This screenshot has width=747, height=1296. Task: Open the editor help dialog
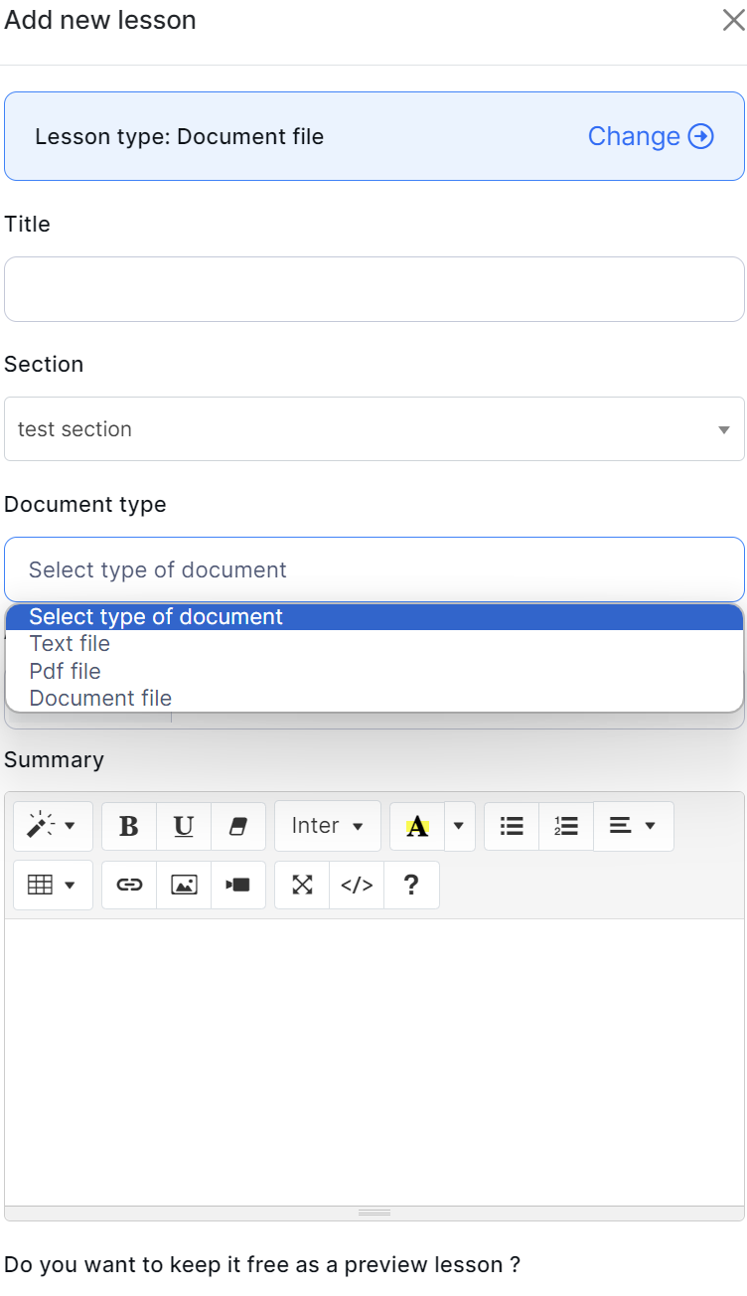(411, 885)
